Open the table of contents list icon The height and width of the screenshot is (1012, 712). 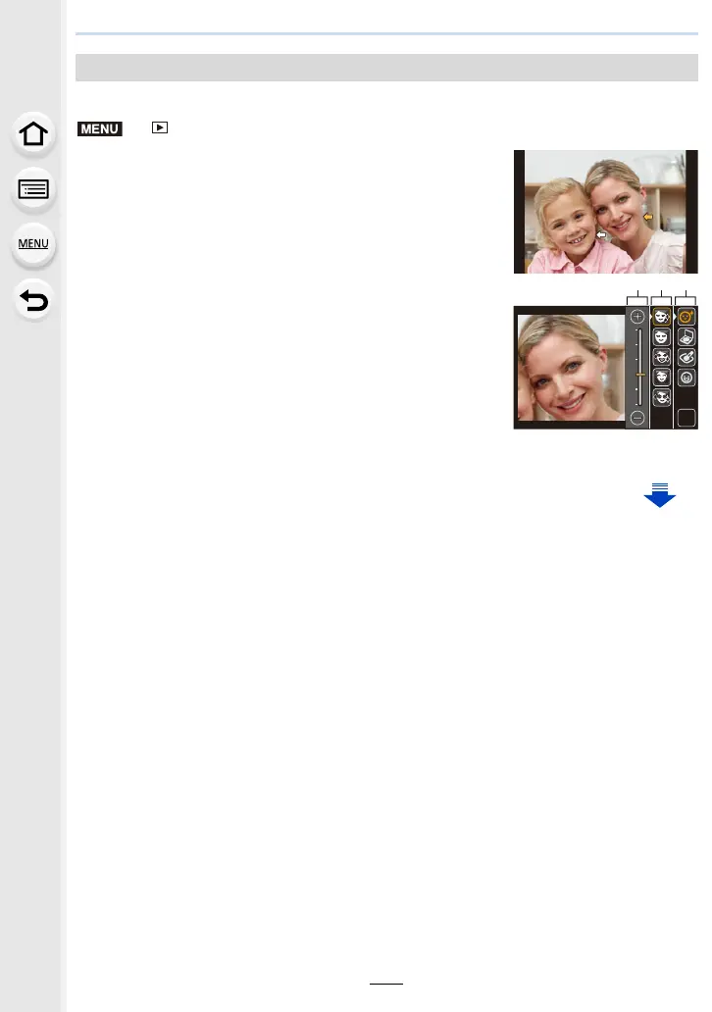[33, 190]
